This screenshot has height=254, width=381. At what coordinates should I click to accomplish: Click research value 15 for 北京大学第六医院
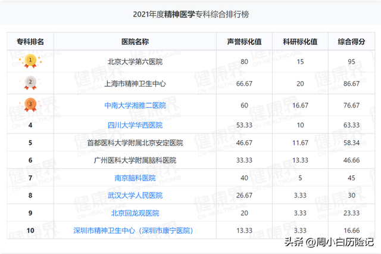point(300,61)
